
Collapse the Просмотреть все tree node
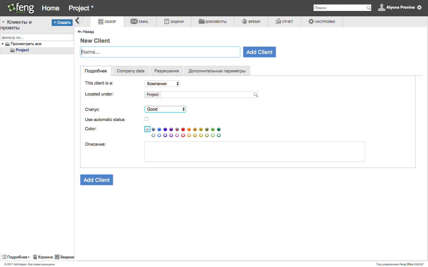click(x=3, y=44)
